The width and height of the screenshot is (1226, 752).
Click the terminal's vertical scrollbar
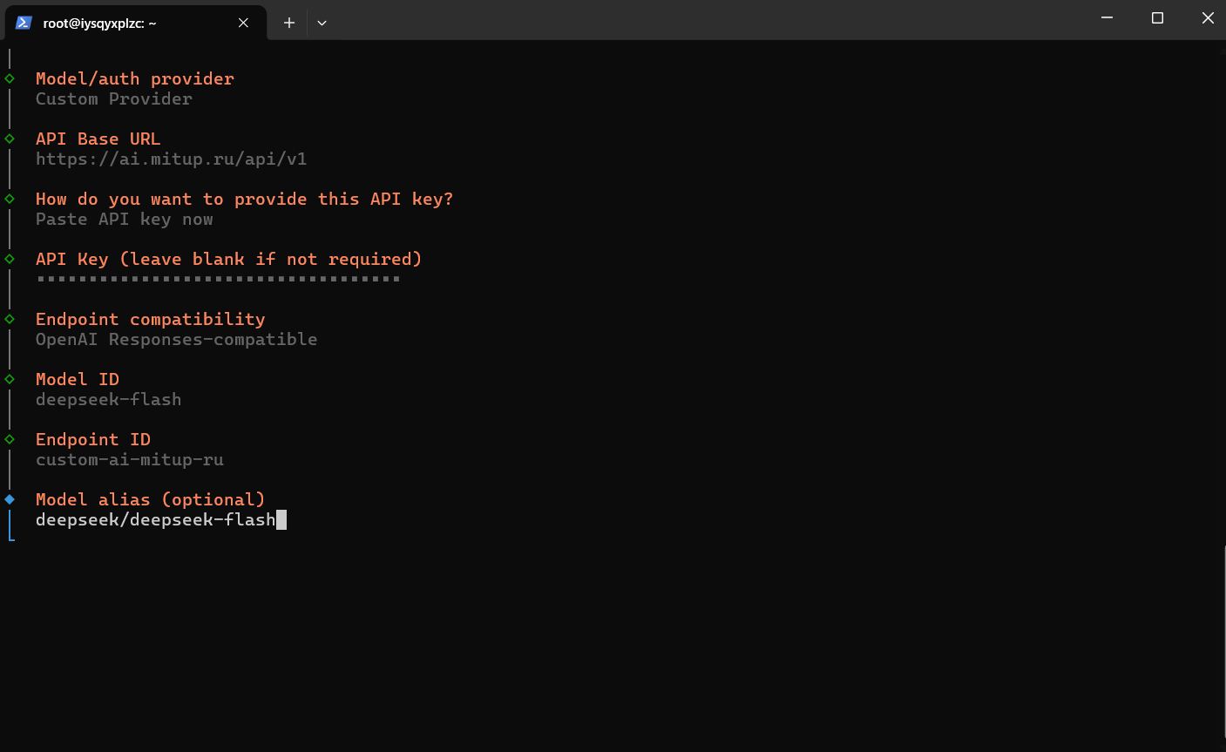(x=1223, y=640)
